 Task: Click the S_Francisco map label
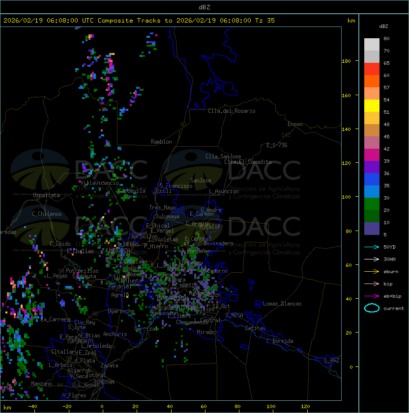click(x=176, y=186)
